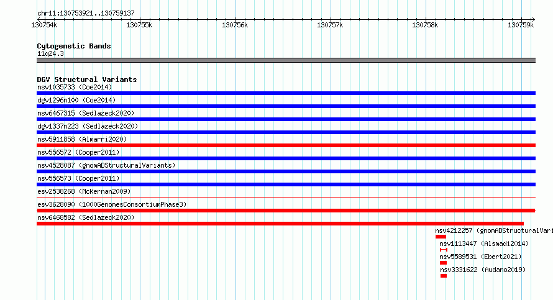Select the small red block under nsv4212257

pyautogui.click(x=441, y=237)
